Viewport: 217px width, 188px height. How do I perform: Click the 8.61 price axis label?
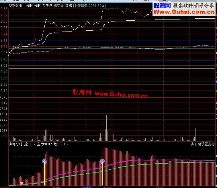pyautogui.click(x=4, y=65)
